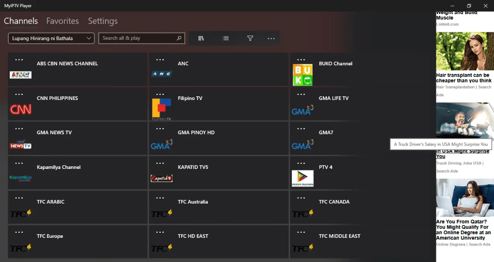494x262 pixels.
Task: Select the ABS CBN NEWS CHANNEL title
Action: pyautogui.click(x=67, y=63)
